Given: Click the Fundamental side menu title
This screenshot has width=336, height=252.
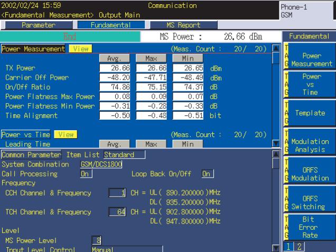Looking at the screenshot, I should (309, 36).
